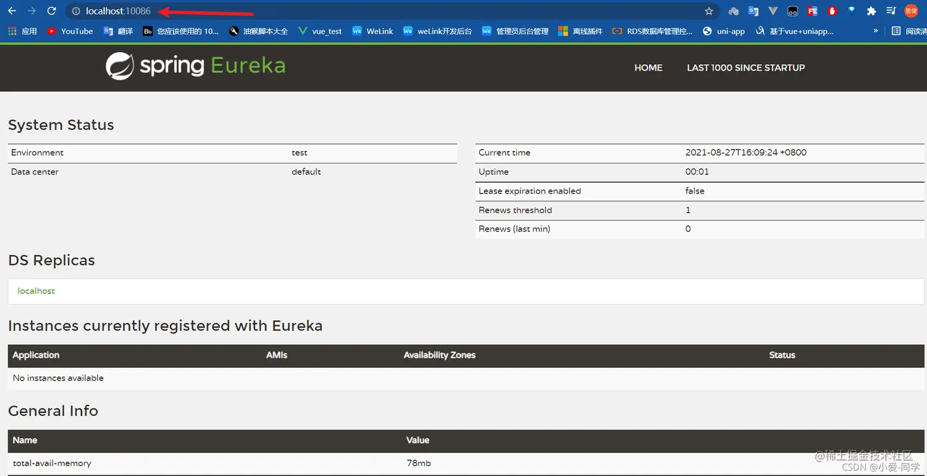The height and width of the screenshot is (476, 927).
Task: Click the Availability Zones column header
Action: point(439,355)
